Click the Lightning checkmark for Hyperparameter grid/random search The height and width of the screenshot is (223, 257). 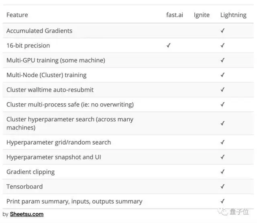pyautogui.click(x=222, y=142)
